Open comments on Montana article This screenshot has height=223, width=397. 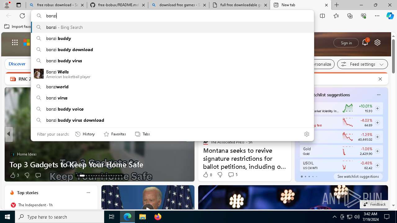point(233,175)
